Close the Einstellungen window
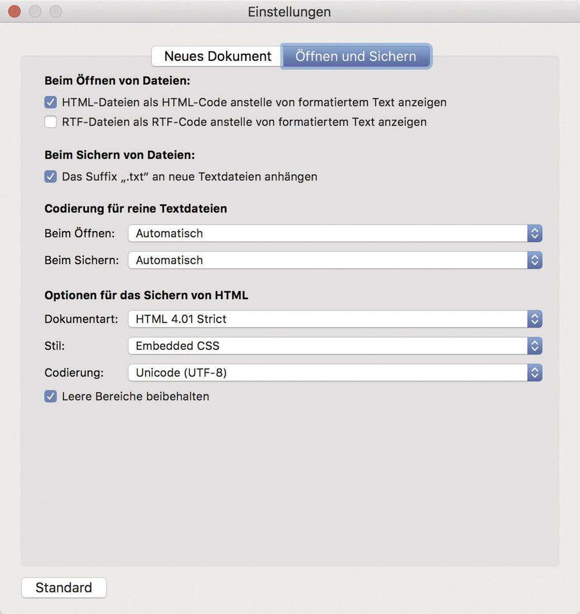 13,11
